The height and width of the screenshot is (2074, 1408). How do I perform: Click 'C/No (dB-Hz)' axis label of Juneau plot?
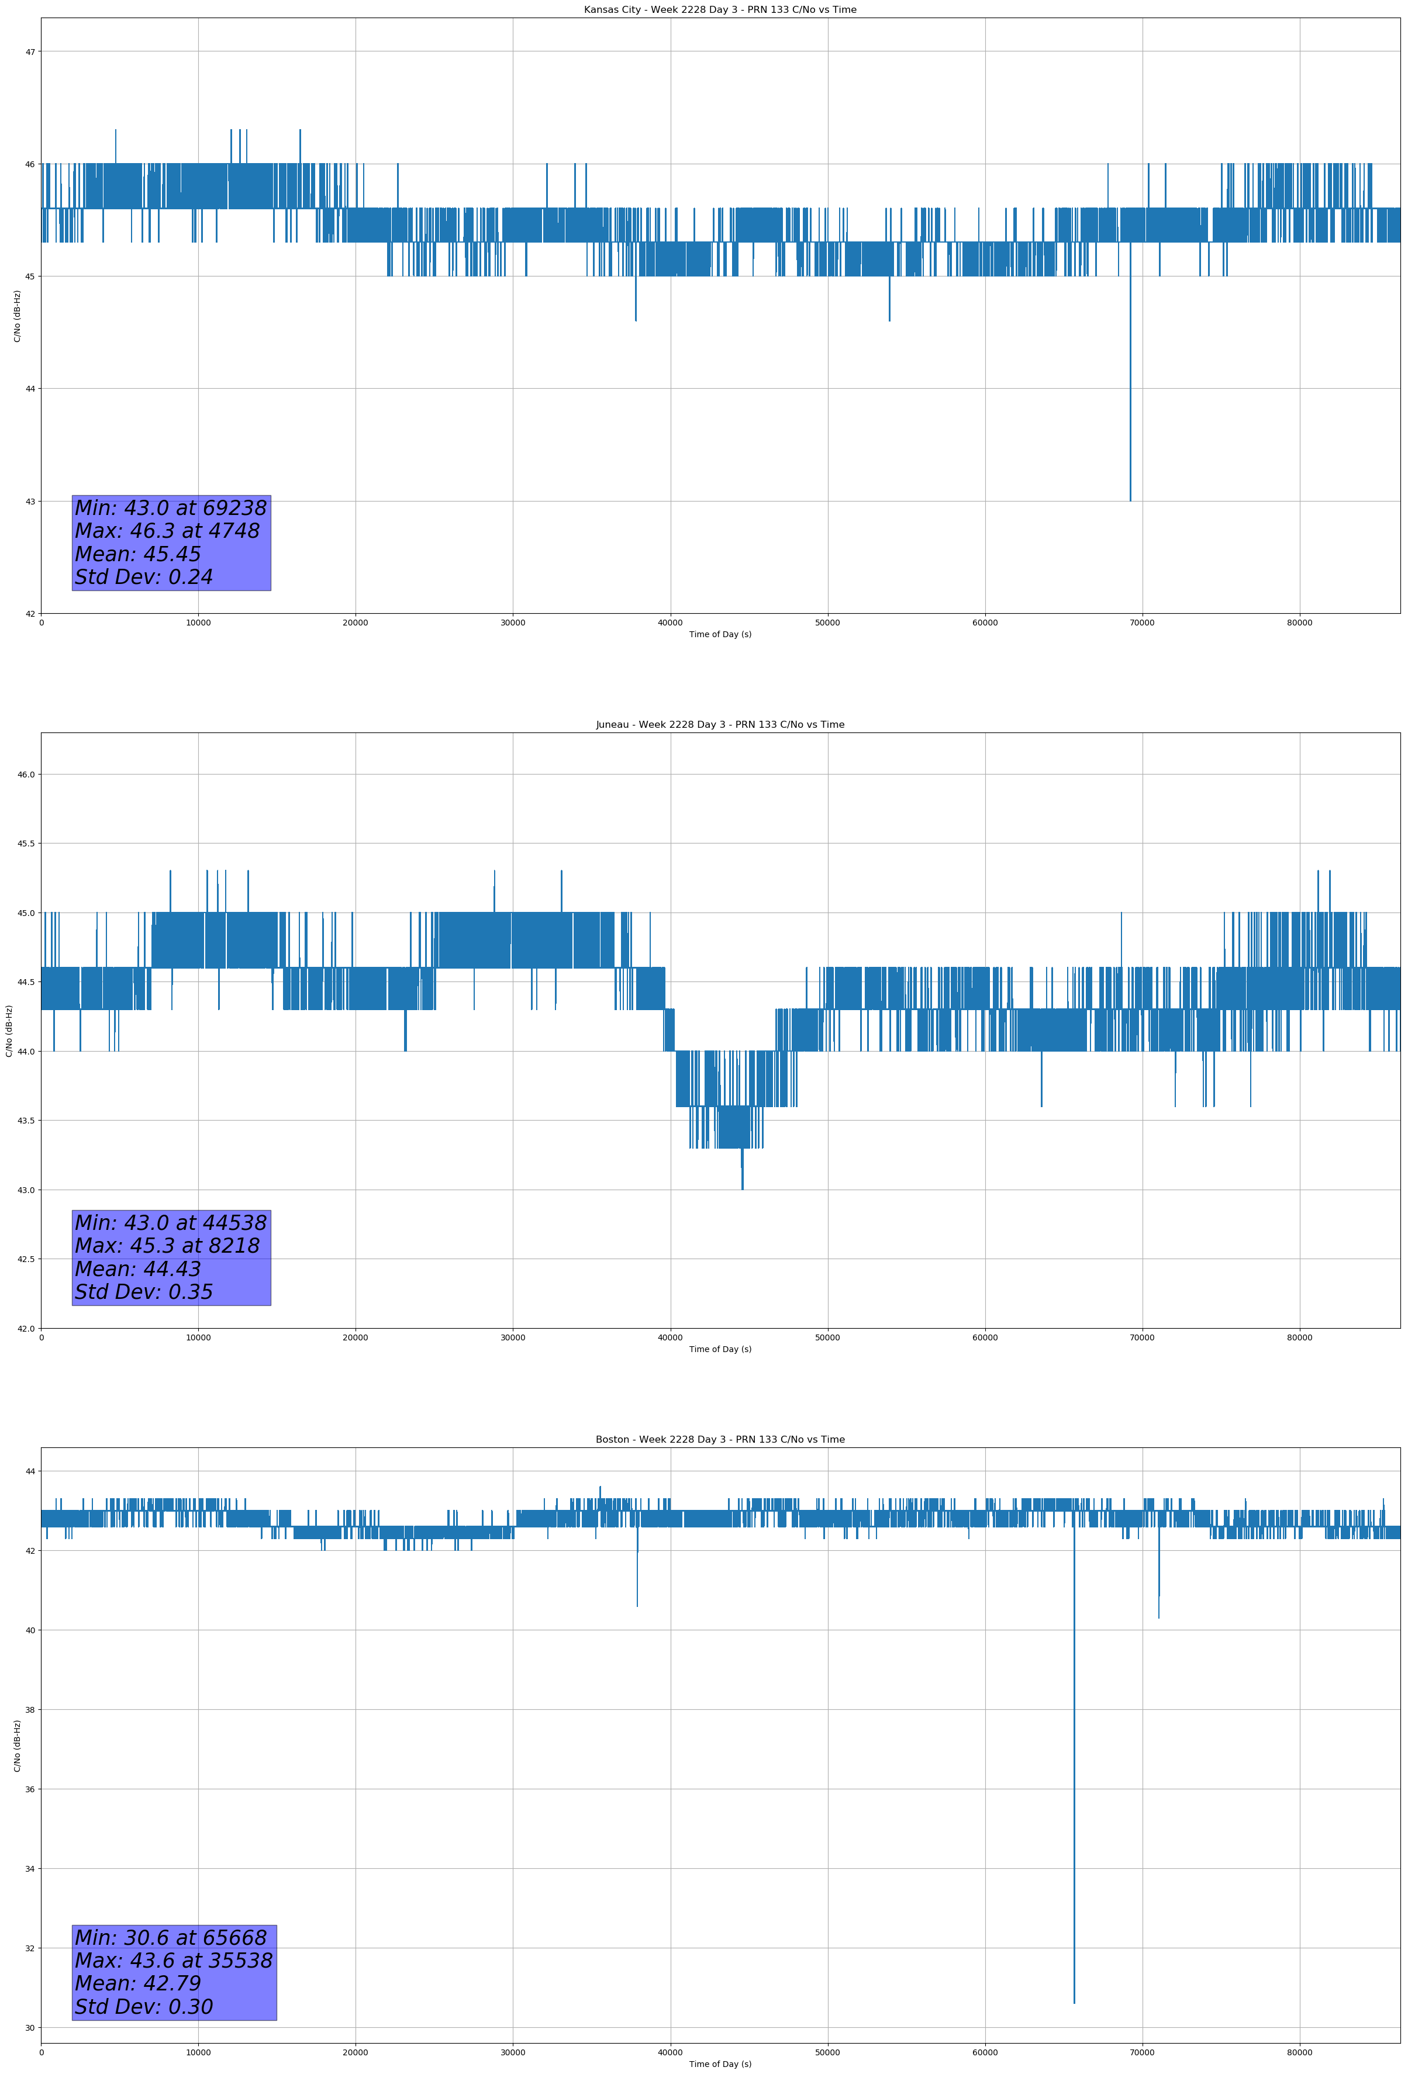coord(9,1031)
